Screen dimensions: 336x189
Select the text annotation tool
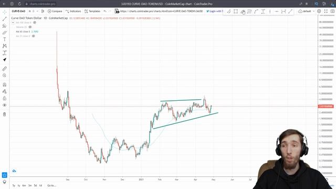pos(5,39)
